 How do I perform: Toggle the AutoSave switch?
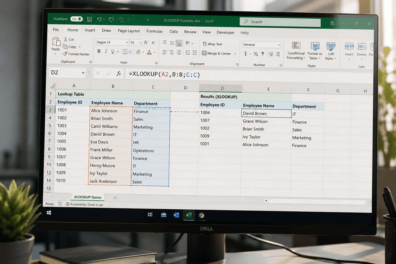pos(77,19)
